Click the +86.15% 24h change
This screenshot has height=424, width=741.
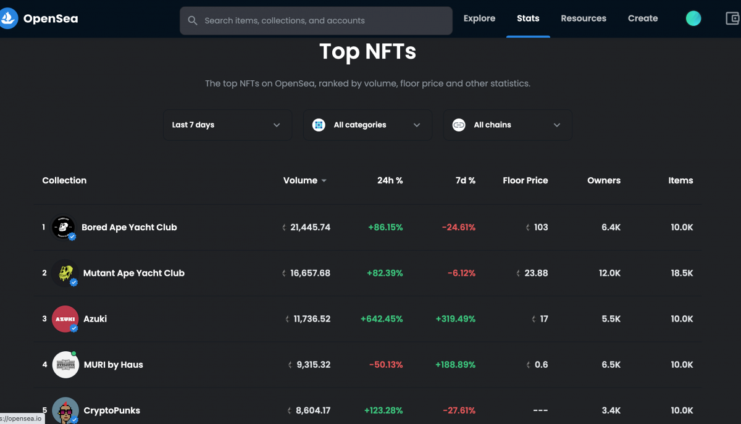[385, 227]
